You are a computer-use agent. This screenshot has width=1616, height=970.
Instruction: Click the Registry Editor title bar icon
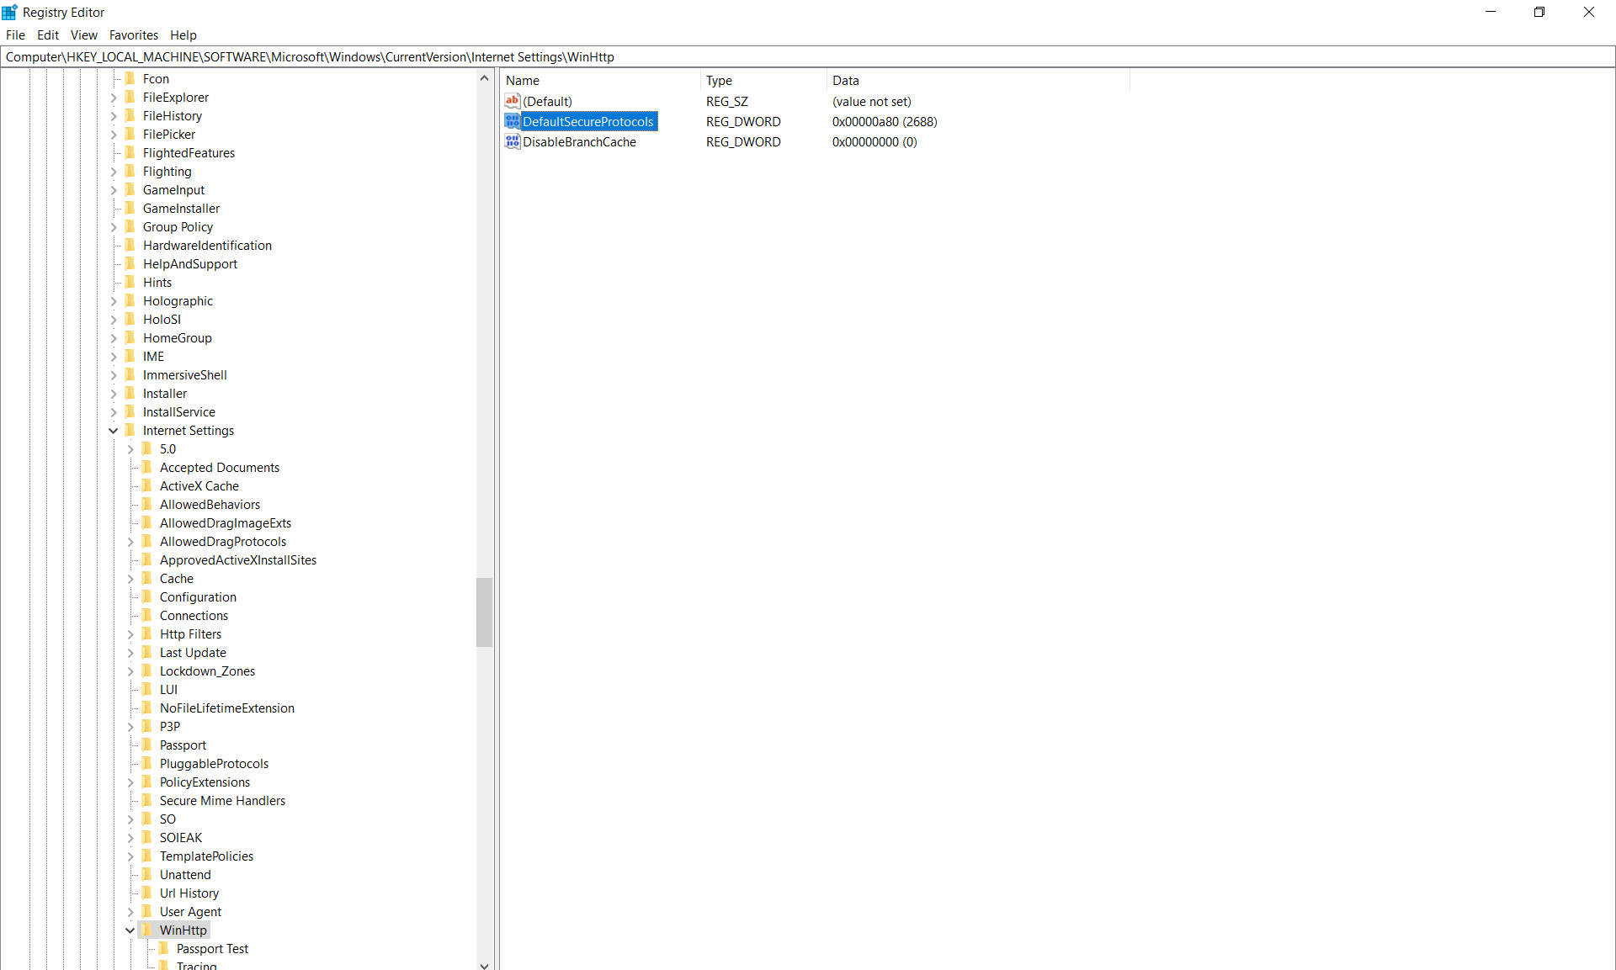click(8, 12)
